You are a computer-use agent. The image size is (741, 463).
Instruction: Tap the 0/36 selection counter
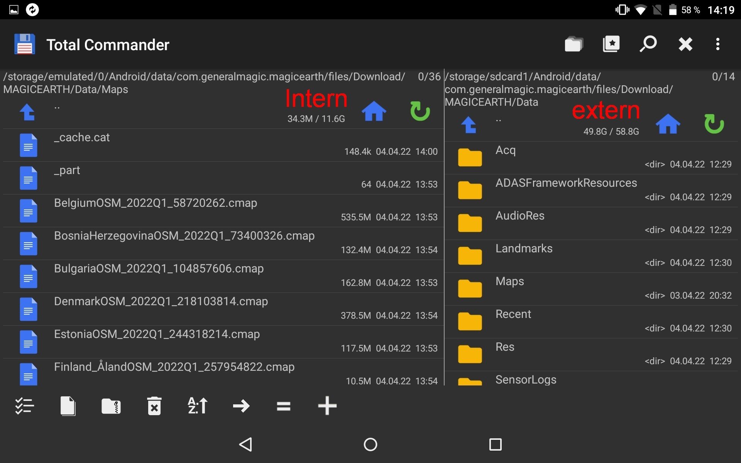click(x=429, y=77)
